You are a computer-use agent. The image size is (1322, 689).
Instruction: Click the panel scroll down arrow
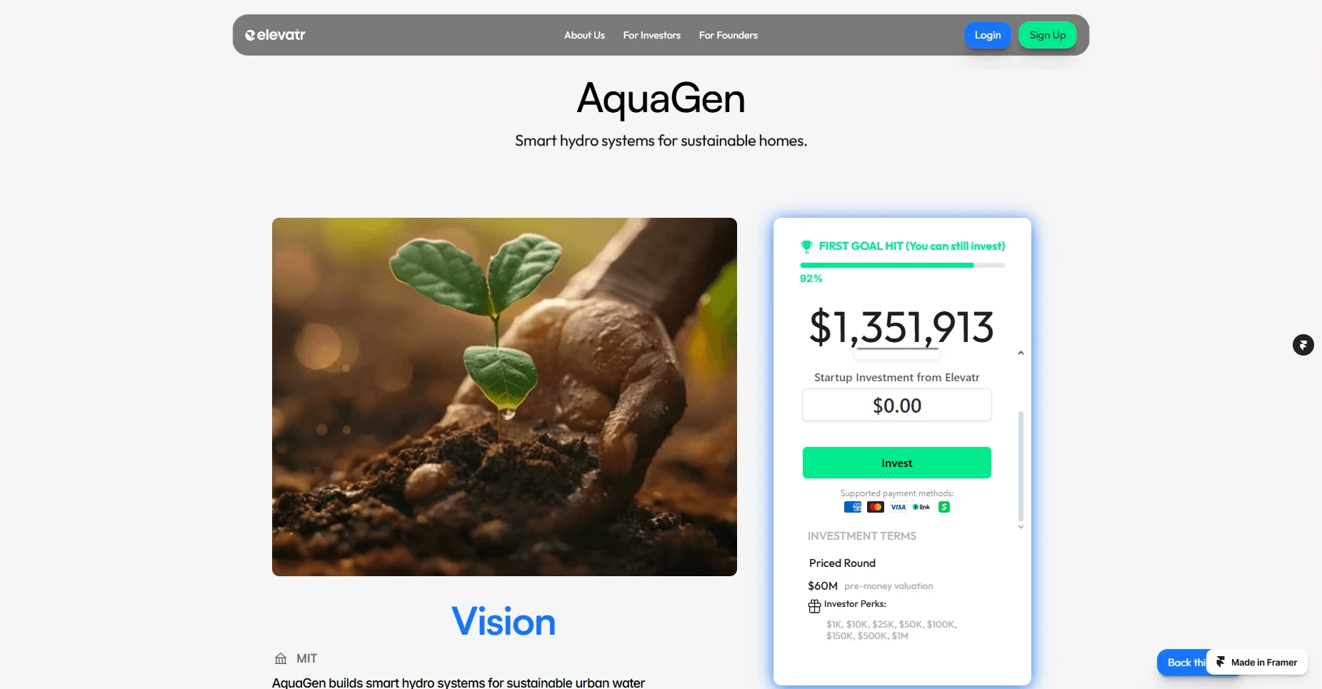(x=1021, y=527)
